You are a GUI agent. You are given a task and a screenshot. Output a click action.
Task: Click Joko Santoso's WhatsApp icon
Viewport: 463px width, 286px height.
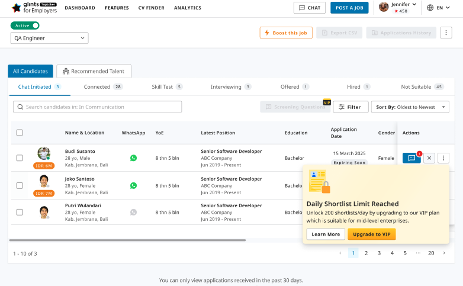pyautogui.click(x=133, y=185)
